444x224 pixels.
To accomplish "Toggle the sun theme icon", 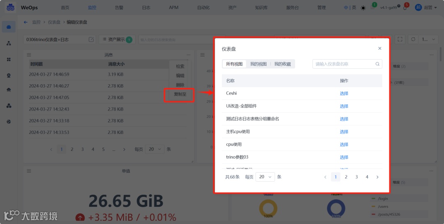I will pos(363,8).
